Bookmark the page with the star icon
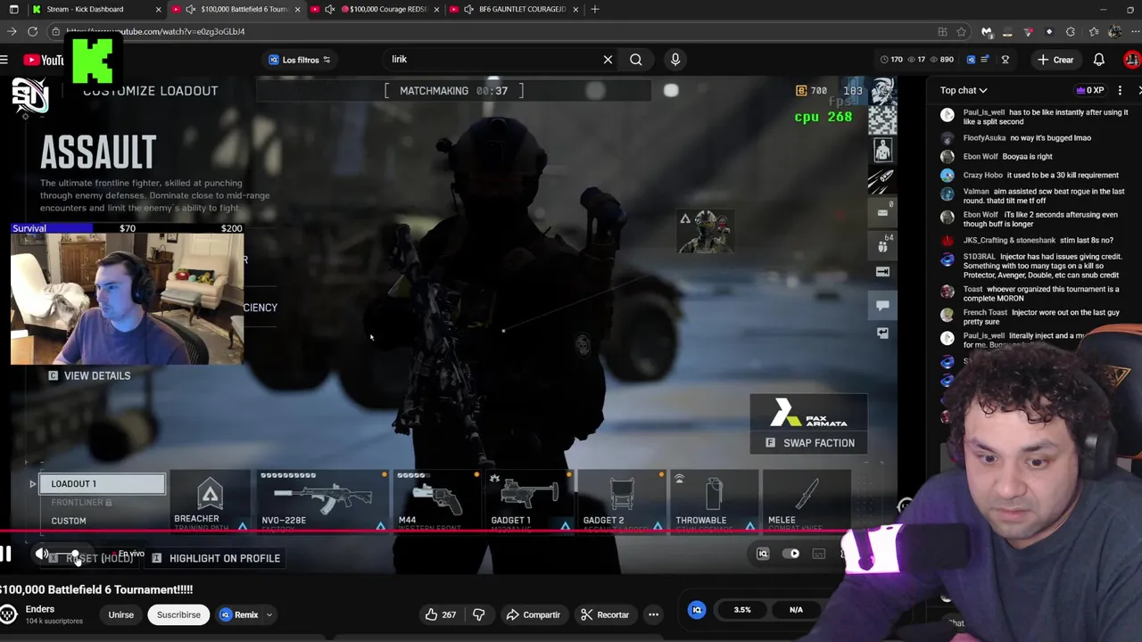Viewport: 1142px width, 642px height. (962, 31)
